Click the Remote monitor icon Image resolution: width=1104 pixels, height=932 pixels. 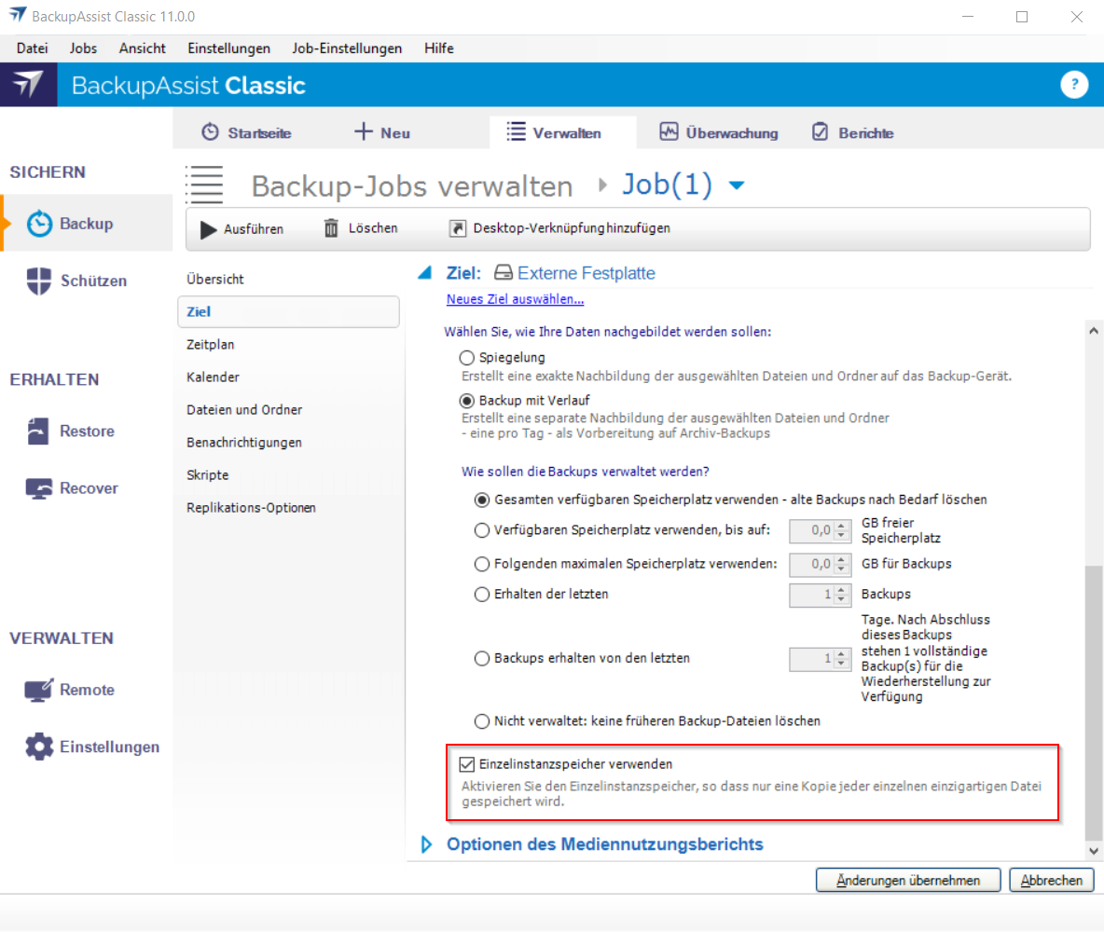click(x=38, y=691)
